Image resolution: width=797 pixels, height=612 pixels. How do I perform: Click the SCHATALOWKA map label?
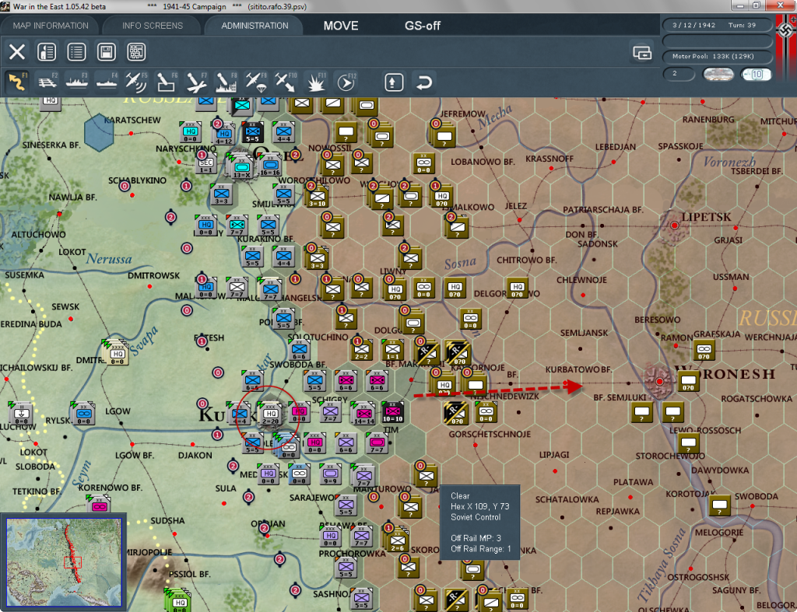567,500
